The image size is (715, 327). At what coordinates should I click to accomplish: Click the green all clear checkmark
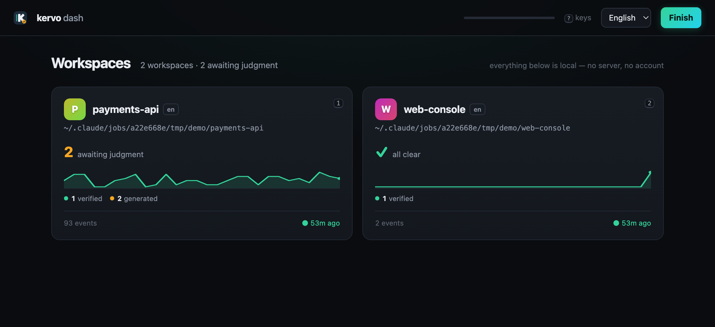click(x=382, y=152)
